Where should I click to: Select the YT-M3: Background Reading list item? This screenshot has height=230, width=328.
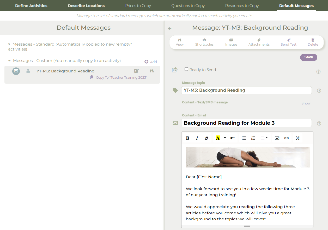pos(82,74)
